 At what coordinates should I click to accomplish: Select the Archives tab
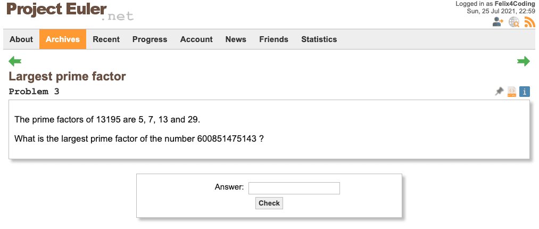coord(63,39)
